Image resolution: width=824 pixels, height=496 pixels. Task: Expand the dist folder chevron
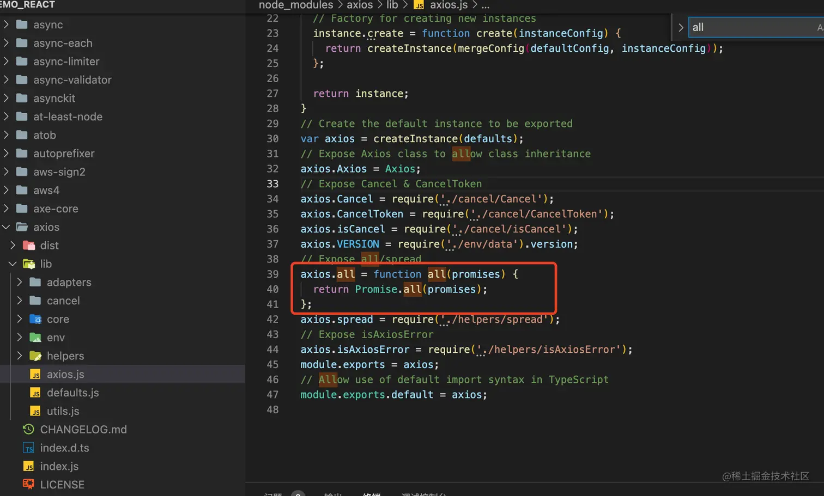(x=13, y=246)
